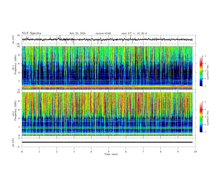Click time axis tick label "3"
Screen dimensions: 220x170
[x=74, y=152]
